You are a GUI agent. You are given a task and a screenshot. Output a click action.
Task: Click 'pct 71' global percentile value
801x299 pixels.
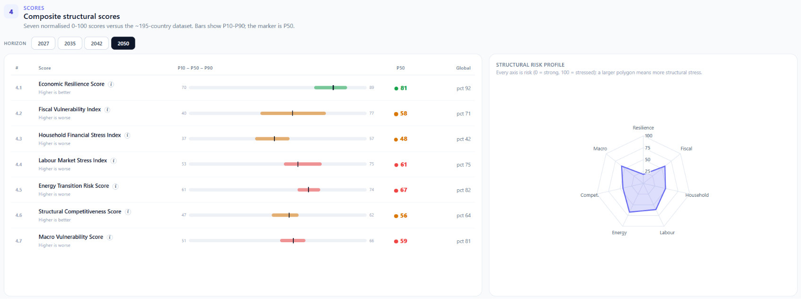464,114
